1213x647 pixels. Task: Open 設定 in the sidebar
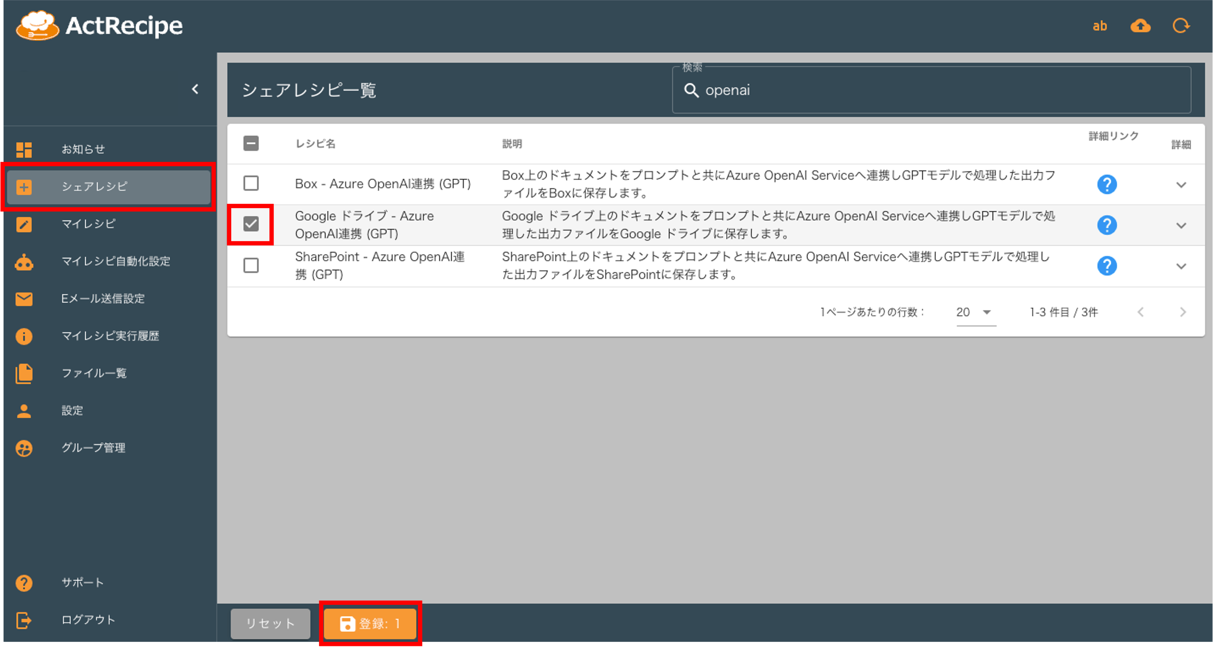pos(109,411)
